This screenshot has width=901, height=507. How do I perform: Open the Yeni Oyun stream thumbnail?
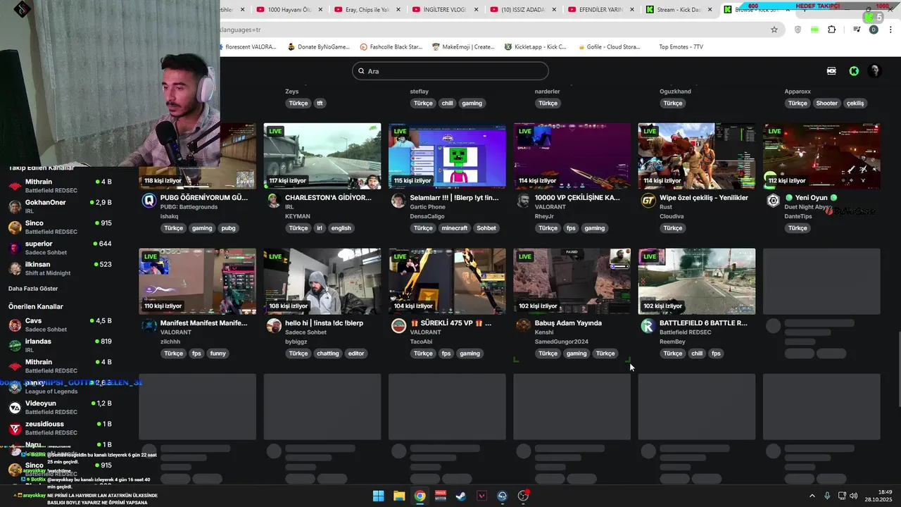821,156
